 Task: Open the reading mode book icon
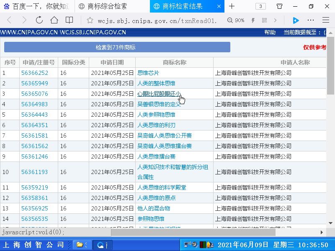pyautogui.click(x=69, y=20)
